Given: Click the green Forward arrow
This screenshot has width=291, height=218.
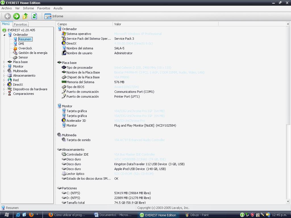Looking at the screenshot, I should tap(16, 16).
